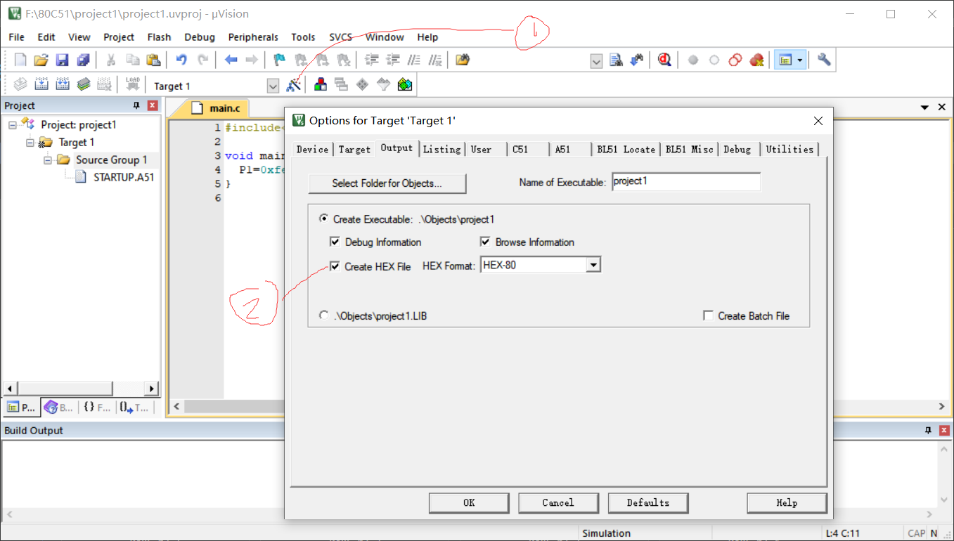Expand the Target 1 selection dropdown
Viewport: 954px width, 541px height.
point(273,86)
